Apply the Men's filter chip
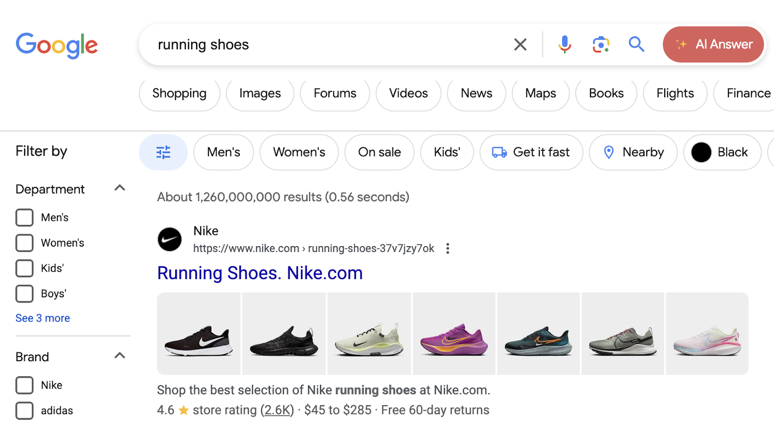 click(x=223, y=152)
